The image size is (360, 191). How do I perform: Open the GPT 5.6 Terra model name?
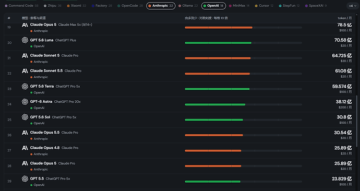42,86
